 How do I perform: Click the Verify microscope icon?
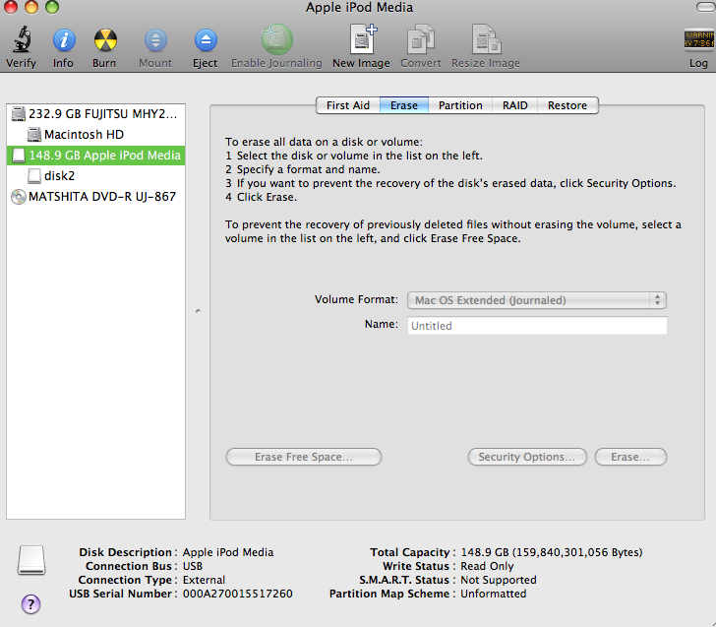pos(21,39)
